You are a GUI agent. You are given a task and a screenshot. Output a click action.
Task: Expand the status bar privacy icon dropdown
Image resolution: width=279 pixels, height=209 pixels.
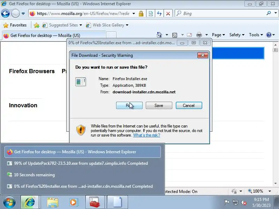(x=241, y=191)
